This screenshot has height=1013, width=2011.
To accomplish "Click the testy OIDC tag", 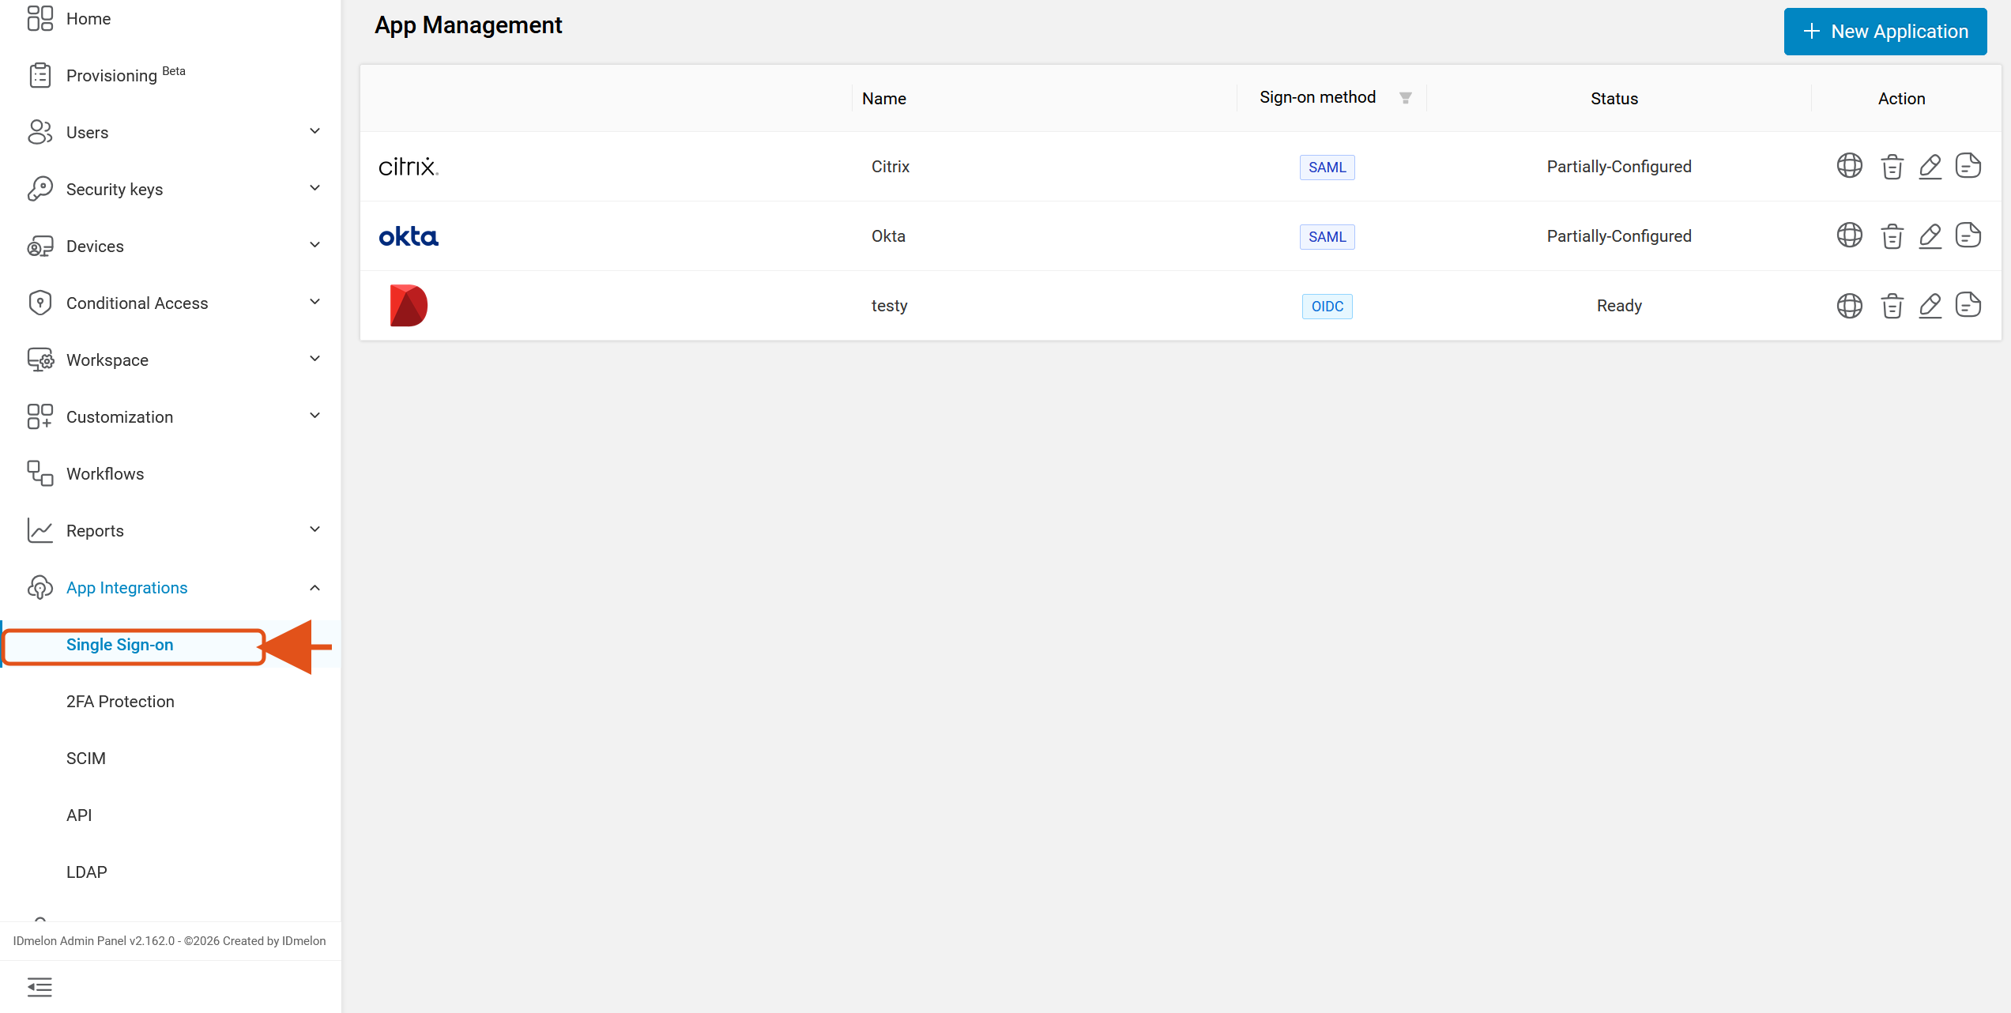I will pyautogui.click(x=1327, y=307).
